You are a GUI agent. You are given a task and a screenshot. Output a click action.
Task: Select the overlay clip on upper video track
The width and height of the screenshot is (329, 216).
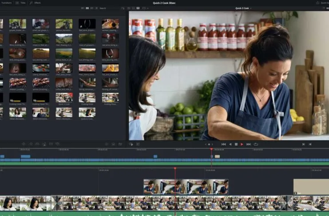(186, 187)
